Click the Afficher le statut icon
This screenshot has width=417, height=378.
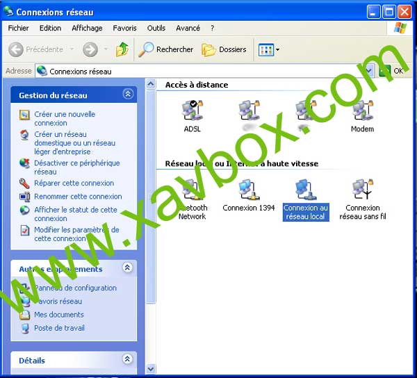[24, 211]
